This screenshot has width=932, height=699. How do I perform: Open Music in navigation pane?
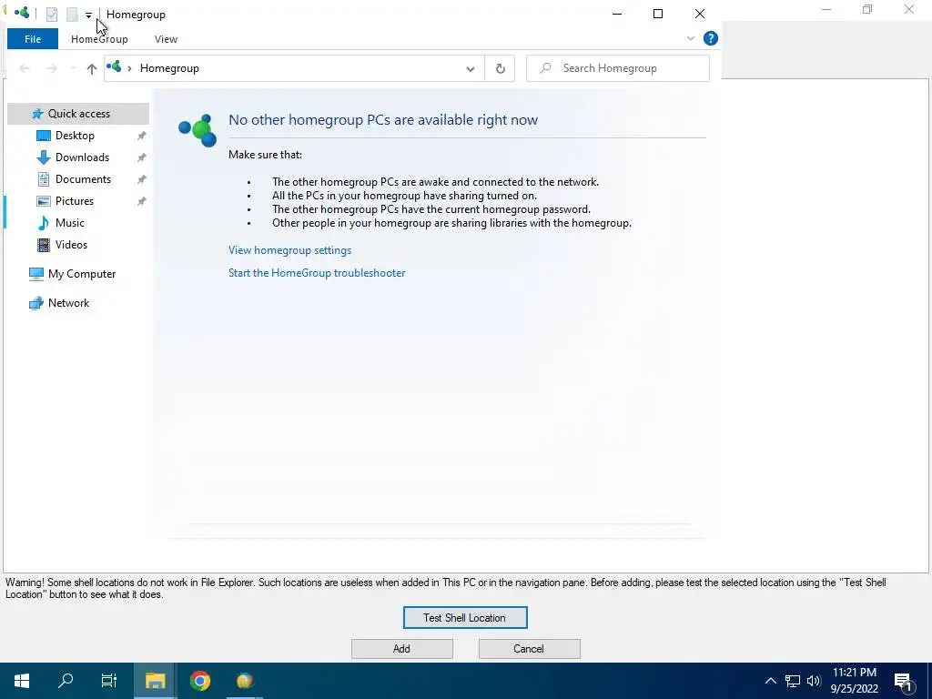pyautogui.click(x=69, y=223)
